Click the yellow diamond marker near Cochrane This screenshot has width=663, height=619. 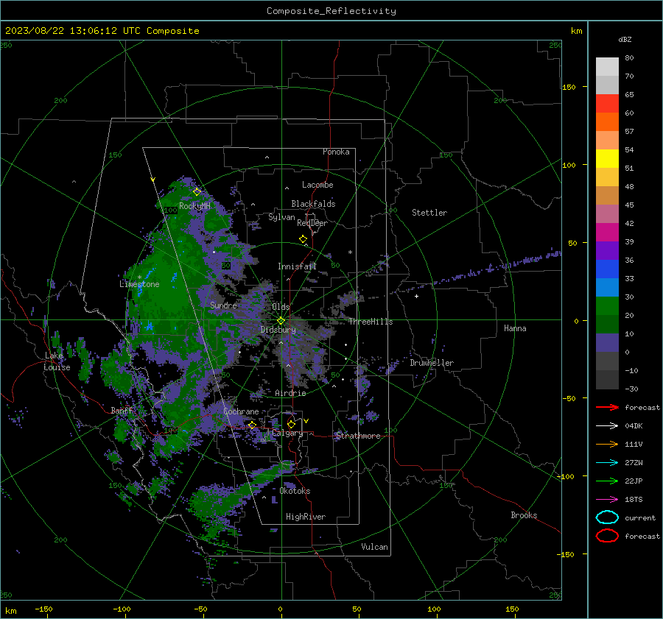coord(252,425)
